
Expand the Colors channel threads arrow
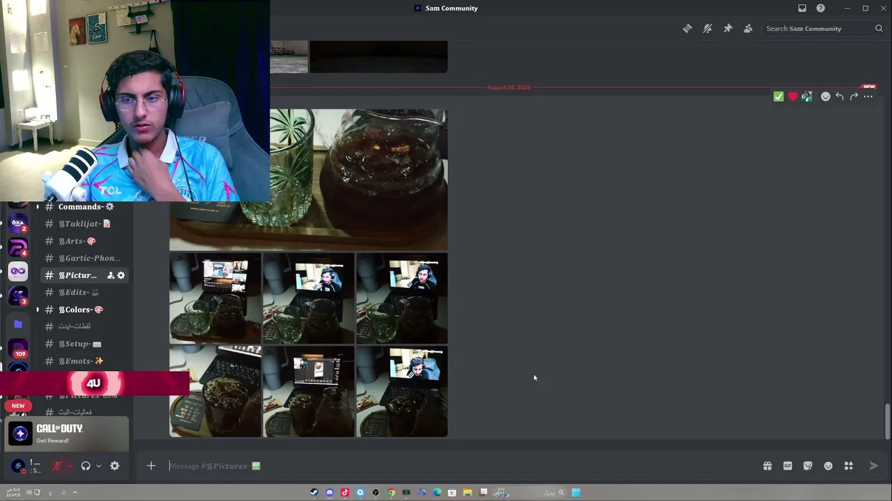(x=38, y=310)
